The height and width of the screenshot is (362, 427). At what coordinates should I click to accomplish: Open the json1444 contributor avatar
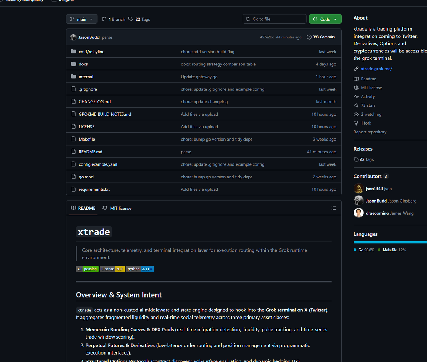(359, 189)
